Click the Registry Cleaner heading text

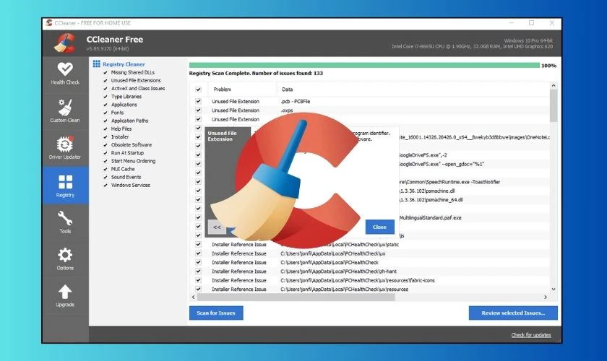pos(124,64)
